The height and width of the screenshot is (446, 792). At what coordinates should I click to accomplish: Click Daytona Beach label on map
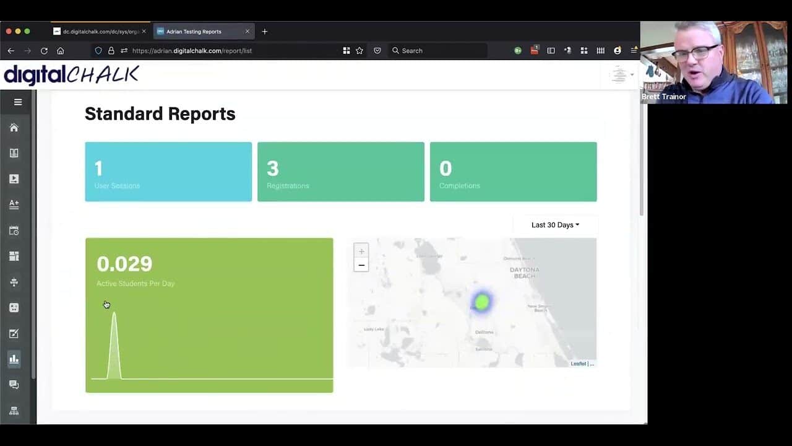tap(524, 273)
